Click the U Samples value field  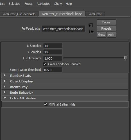click(x=53, y=46)
